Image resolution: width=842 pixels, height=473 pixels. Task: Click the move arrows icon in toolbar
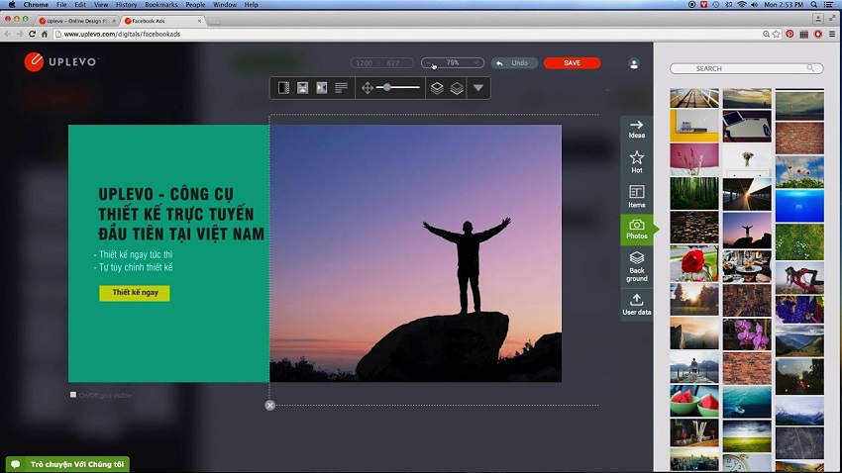coord(368,88)
